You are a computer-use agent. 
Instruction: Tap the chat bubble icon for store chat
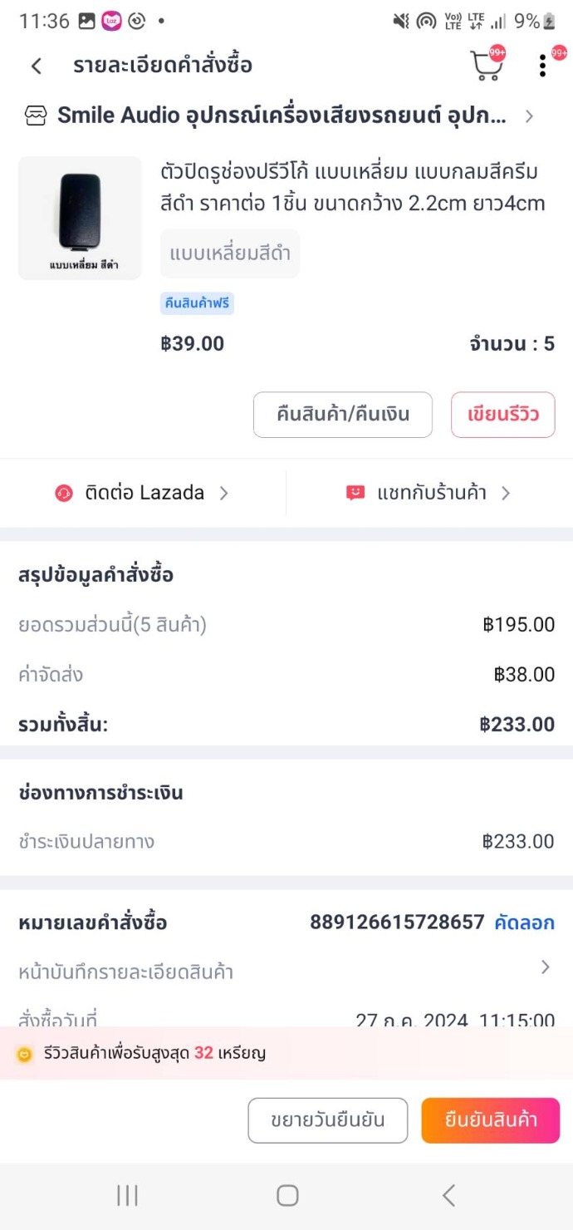pos(355,493)
